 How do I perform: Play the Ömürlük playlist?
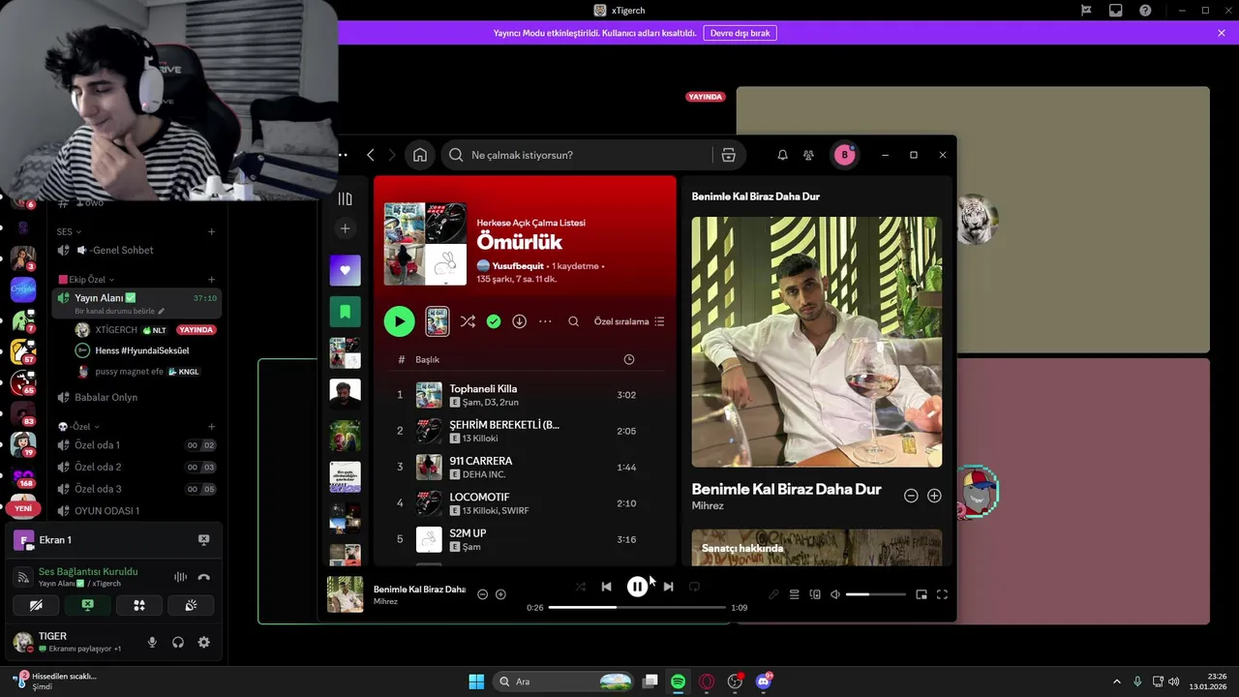point(399,321)
